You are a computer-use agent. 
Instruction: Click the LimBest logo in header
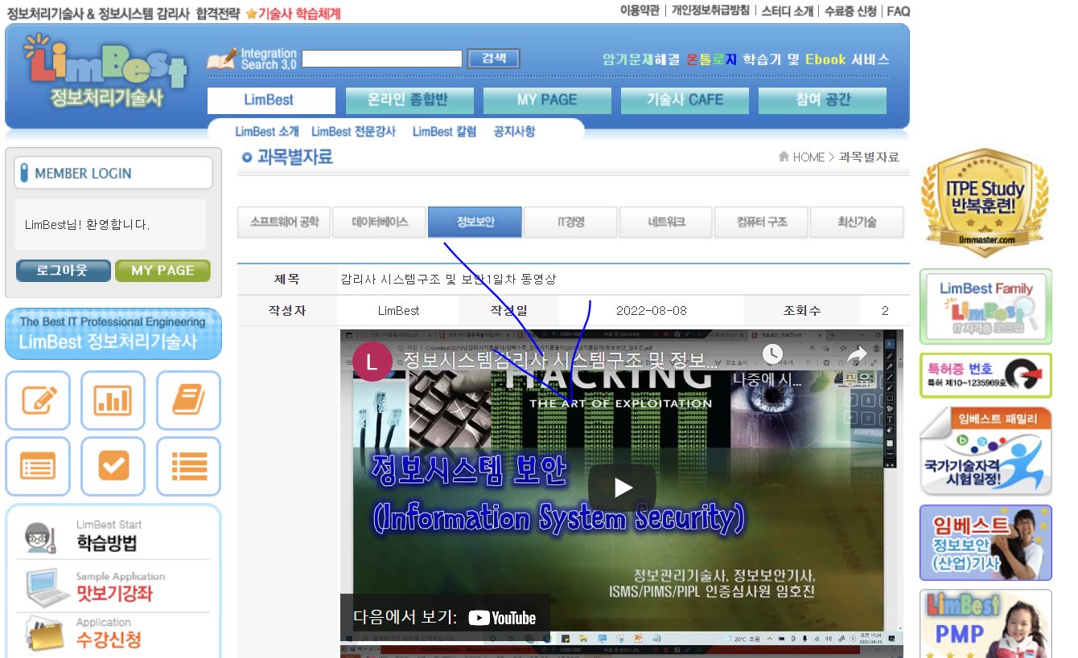(x=106, y=73)
